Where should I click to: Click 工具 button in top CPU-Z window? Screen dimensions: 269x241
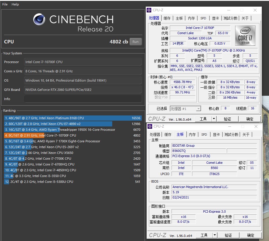pos(203,119)
